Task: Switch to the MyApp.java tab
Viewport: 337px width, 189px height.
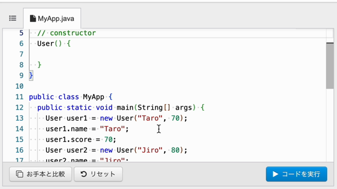Action: click(52, 18)
